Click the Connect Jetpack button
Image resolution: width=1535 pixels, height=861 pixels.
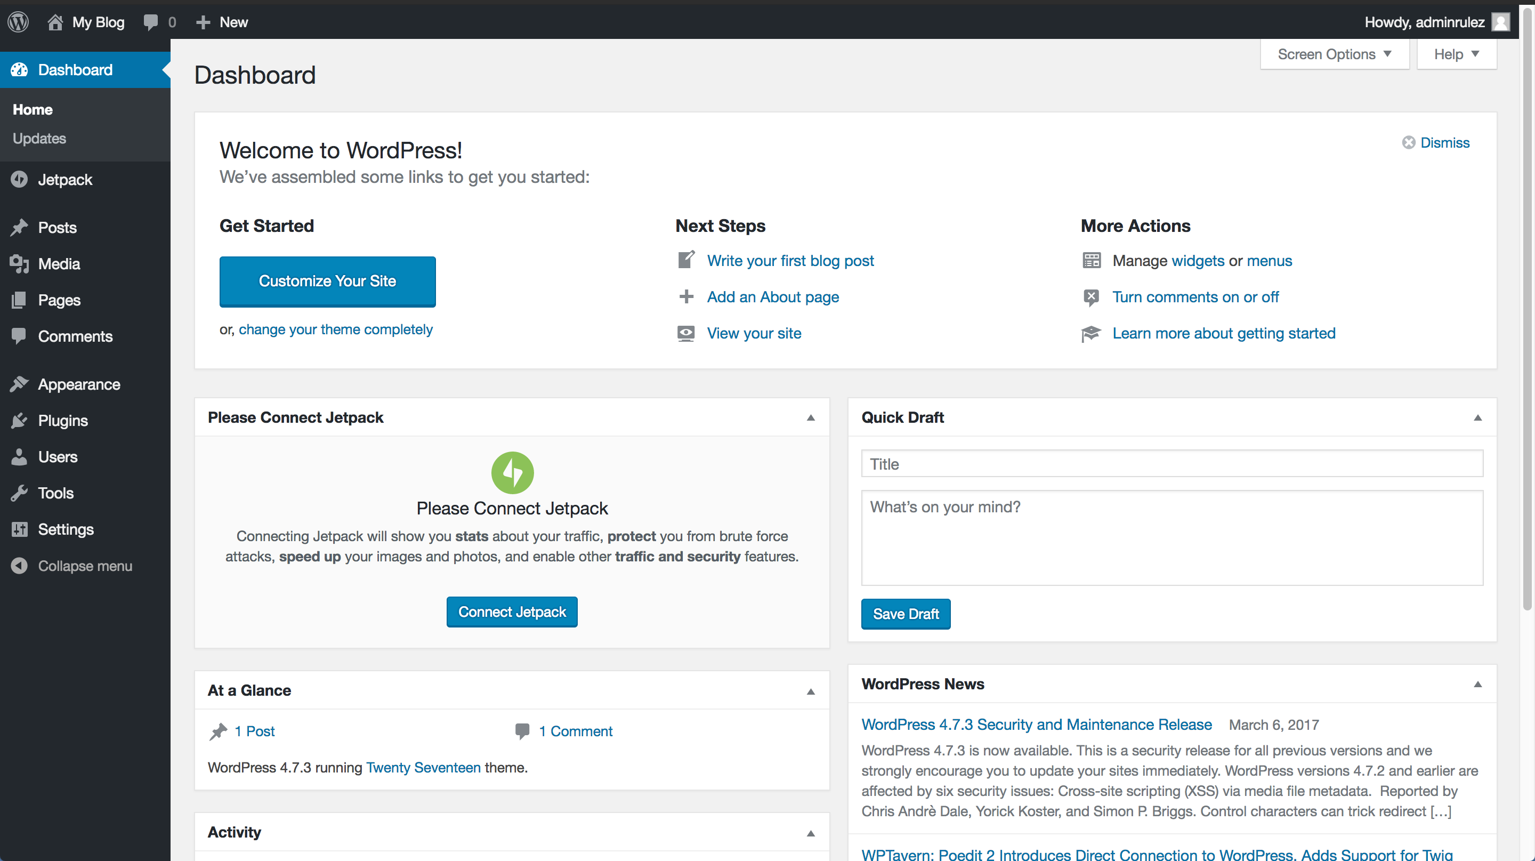(511, 612)
